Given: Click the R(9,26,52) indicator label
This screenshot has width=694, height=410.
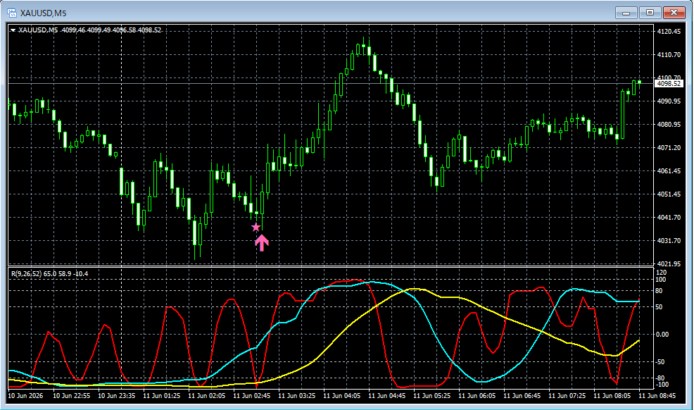Looking at the screenshot, I should [x=49, y=273].
